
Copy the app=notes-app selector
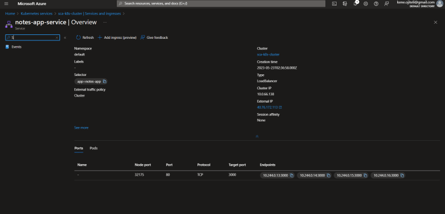(105, 81)
